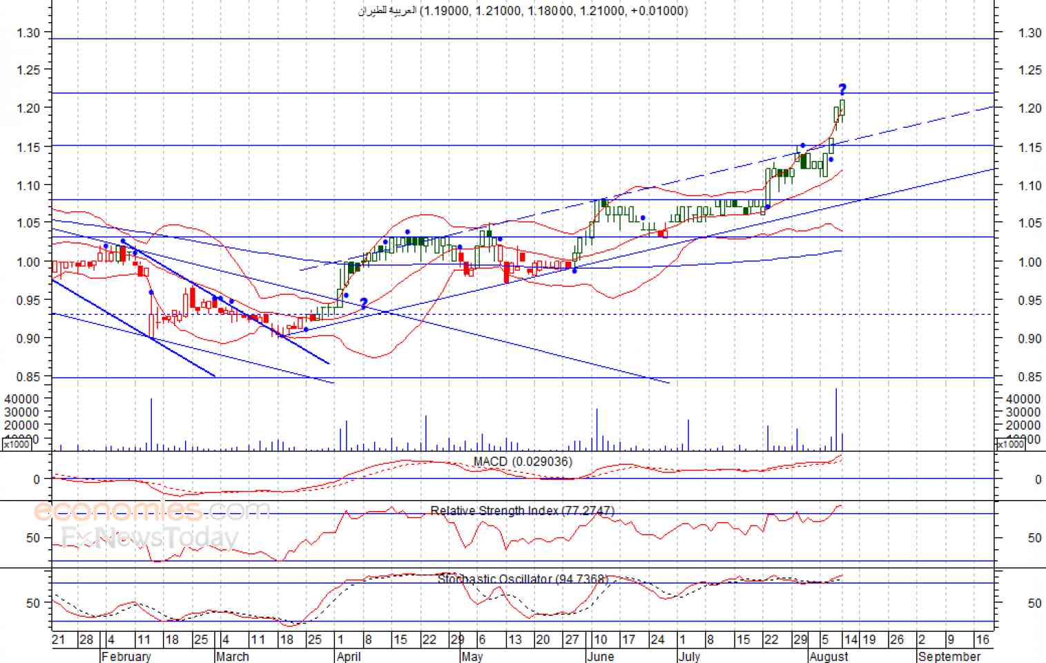Click the March month label
The image size is (1046, 663).
coord(232,656)
